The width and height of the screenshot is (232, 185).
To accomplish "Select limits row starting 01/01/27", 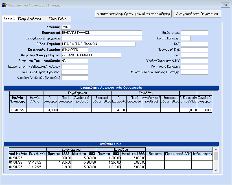I will [111, 158].
